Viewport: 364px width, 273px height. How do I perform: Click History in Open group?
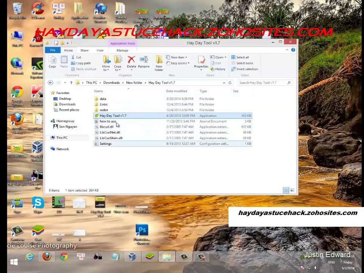[x=218, y=69]
